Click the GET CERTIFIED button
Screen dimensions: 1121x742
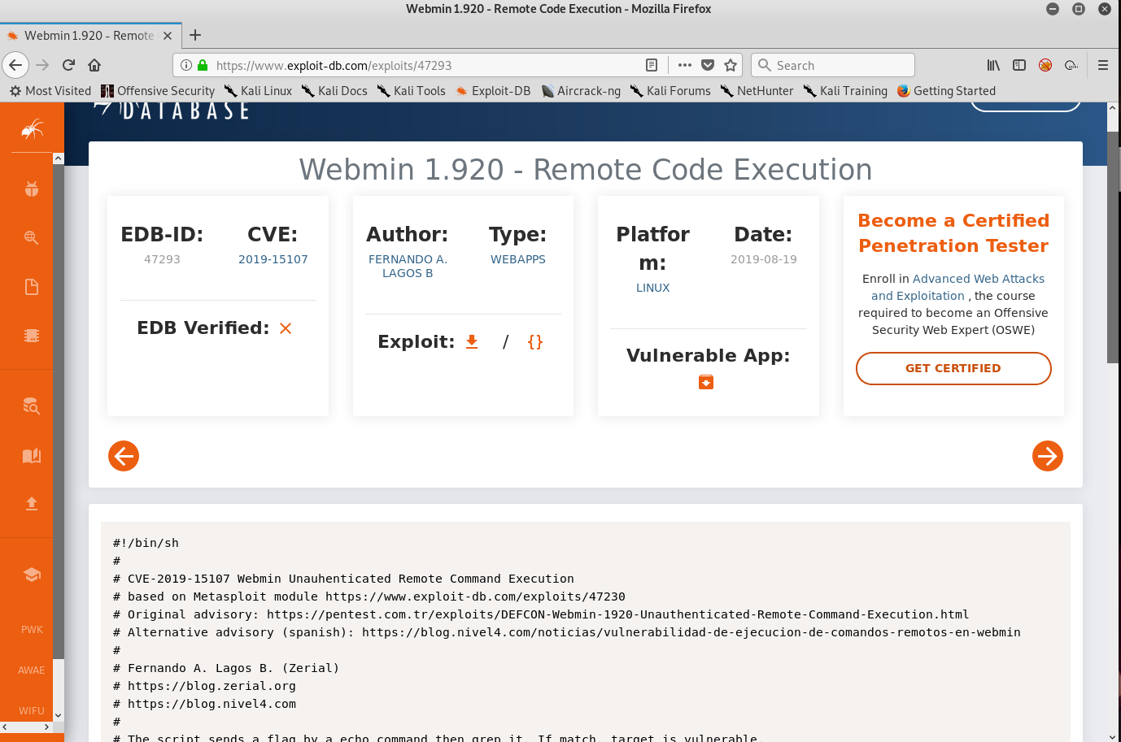[x=953, y=368]
